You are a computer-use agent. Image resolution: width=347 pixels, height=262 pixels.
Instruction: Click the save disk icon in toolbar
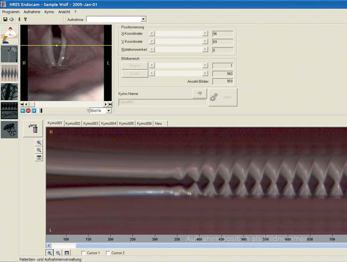(x=5, y=19)
